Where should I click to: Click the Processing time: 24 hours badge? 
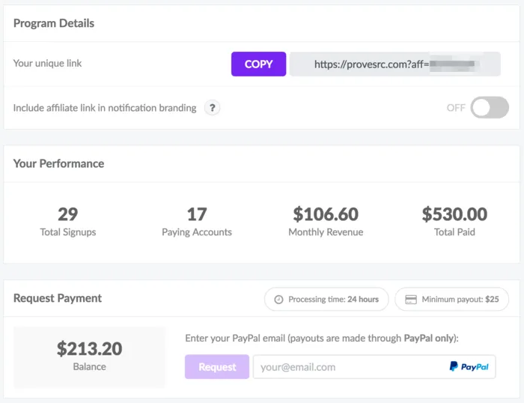click(326, 299)
